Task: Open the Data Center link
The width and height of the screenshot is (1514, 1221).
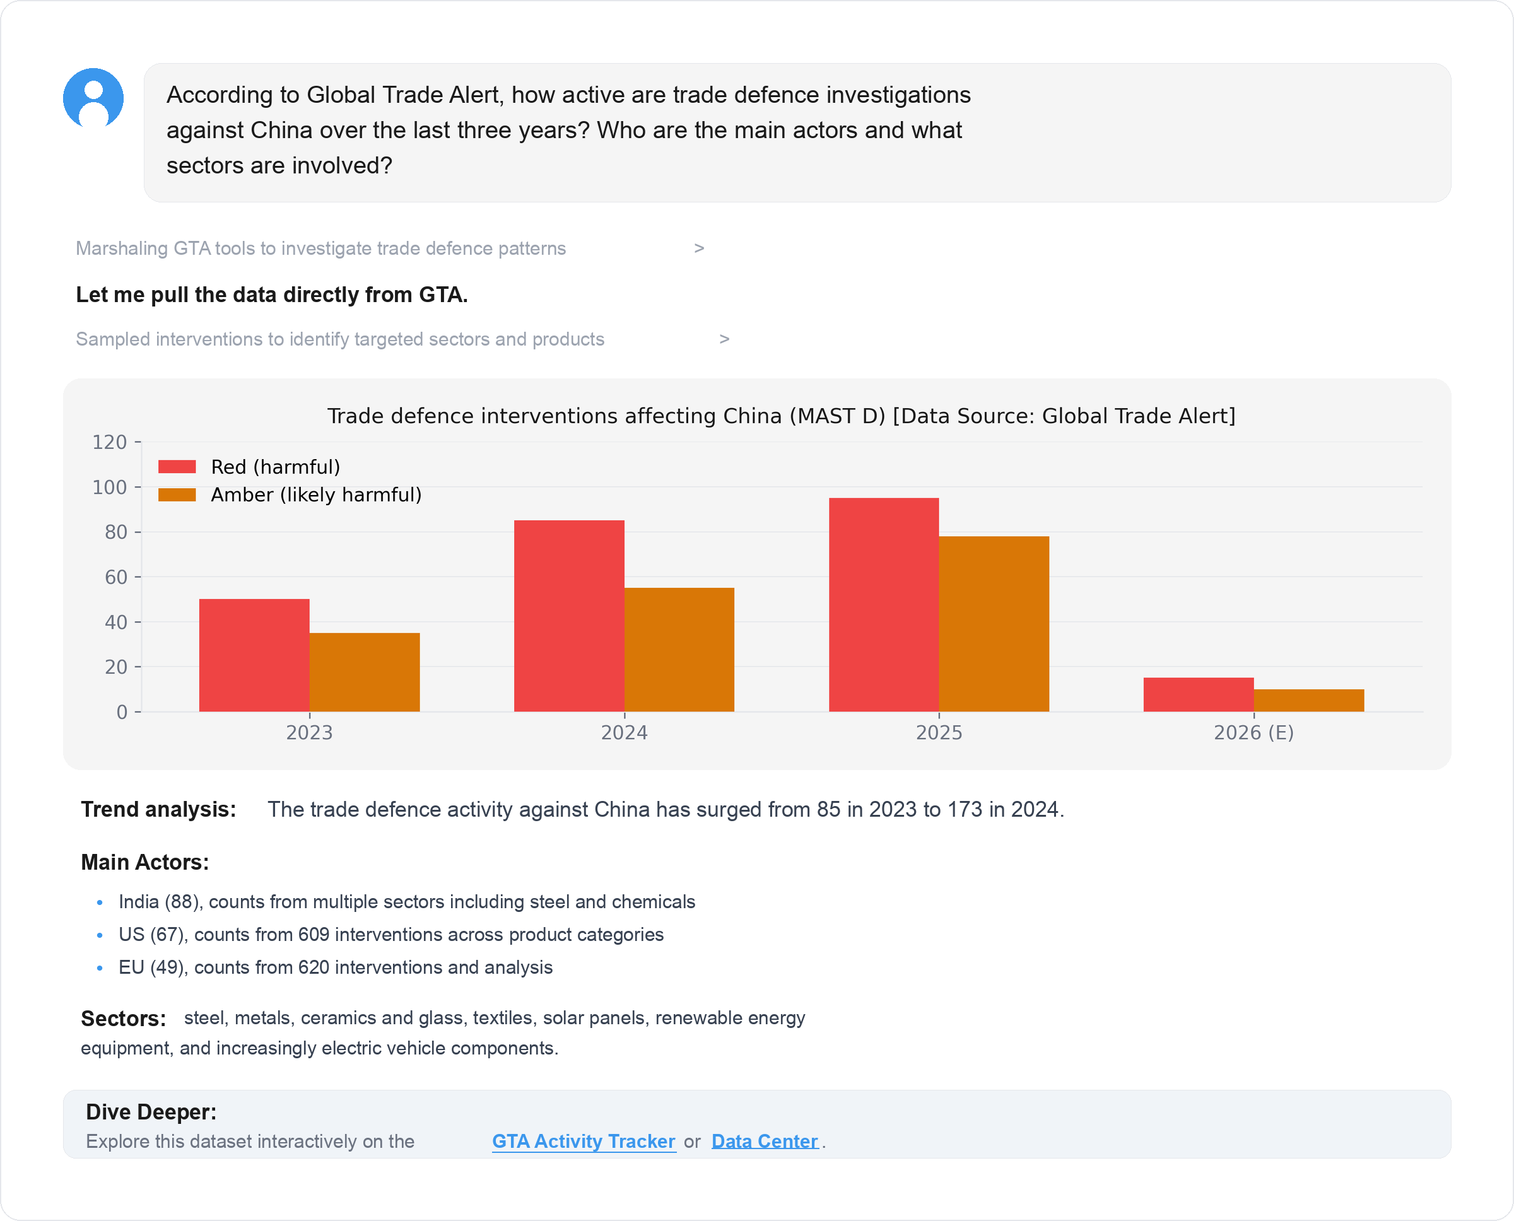Action: (x=764, y=1141)
